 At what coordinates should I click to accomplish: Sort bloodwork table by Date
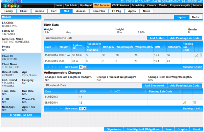pyautogui.click(x=76, y=91)
